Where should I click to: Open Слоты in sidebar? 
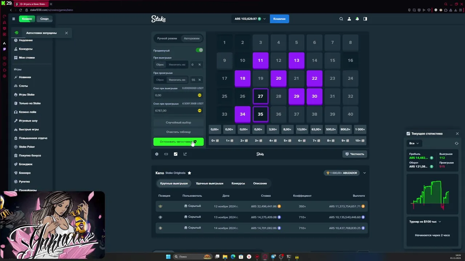23,86
